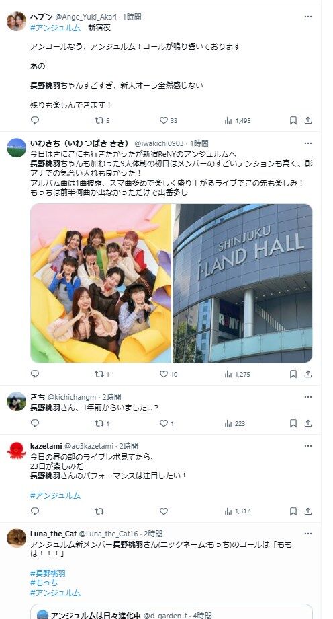Share the kichichangm tweet
This screenshot has width=333, height=619.
tap(308, 423)
